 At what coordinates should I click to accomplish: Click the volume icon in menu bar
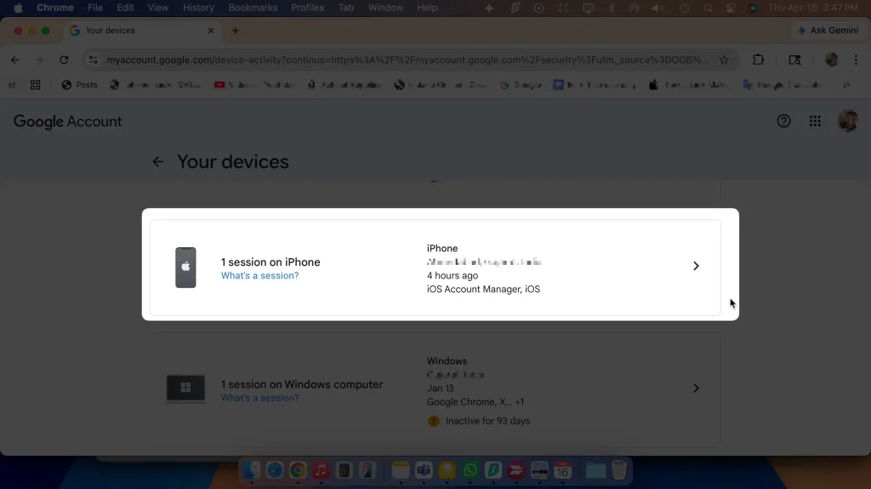pyautogui.click(x=658, y=8)
